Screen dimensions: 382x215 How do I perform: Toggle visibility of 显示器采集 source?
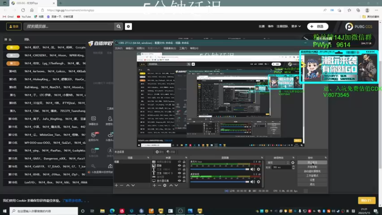click(x=180, y=181)
